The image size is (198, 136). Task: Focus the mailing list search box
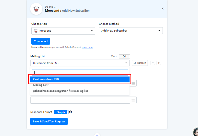[x=80, y=72]
